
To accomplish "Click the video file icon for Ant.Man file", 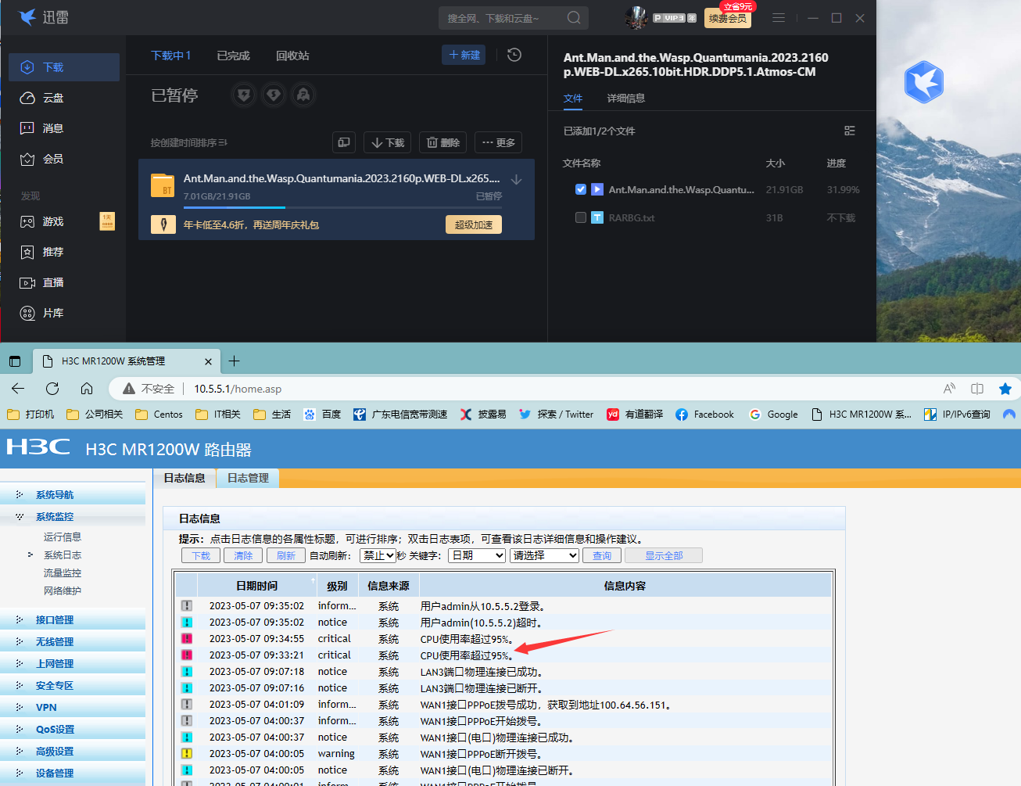I will pyautogui.click(x=597, y=189).
